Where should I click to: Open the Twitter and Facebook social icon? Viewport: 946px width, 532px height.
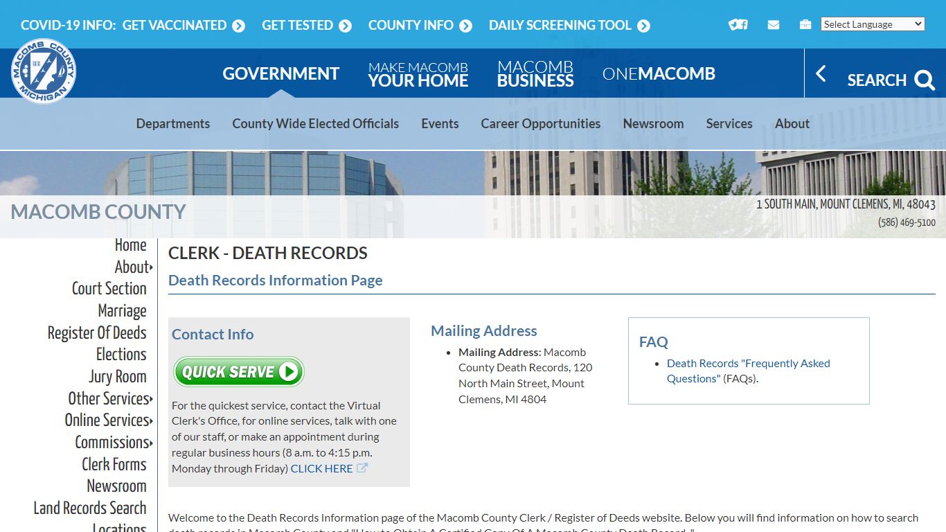[738, 25]
